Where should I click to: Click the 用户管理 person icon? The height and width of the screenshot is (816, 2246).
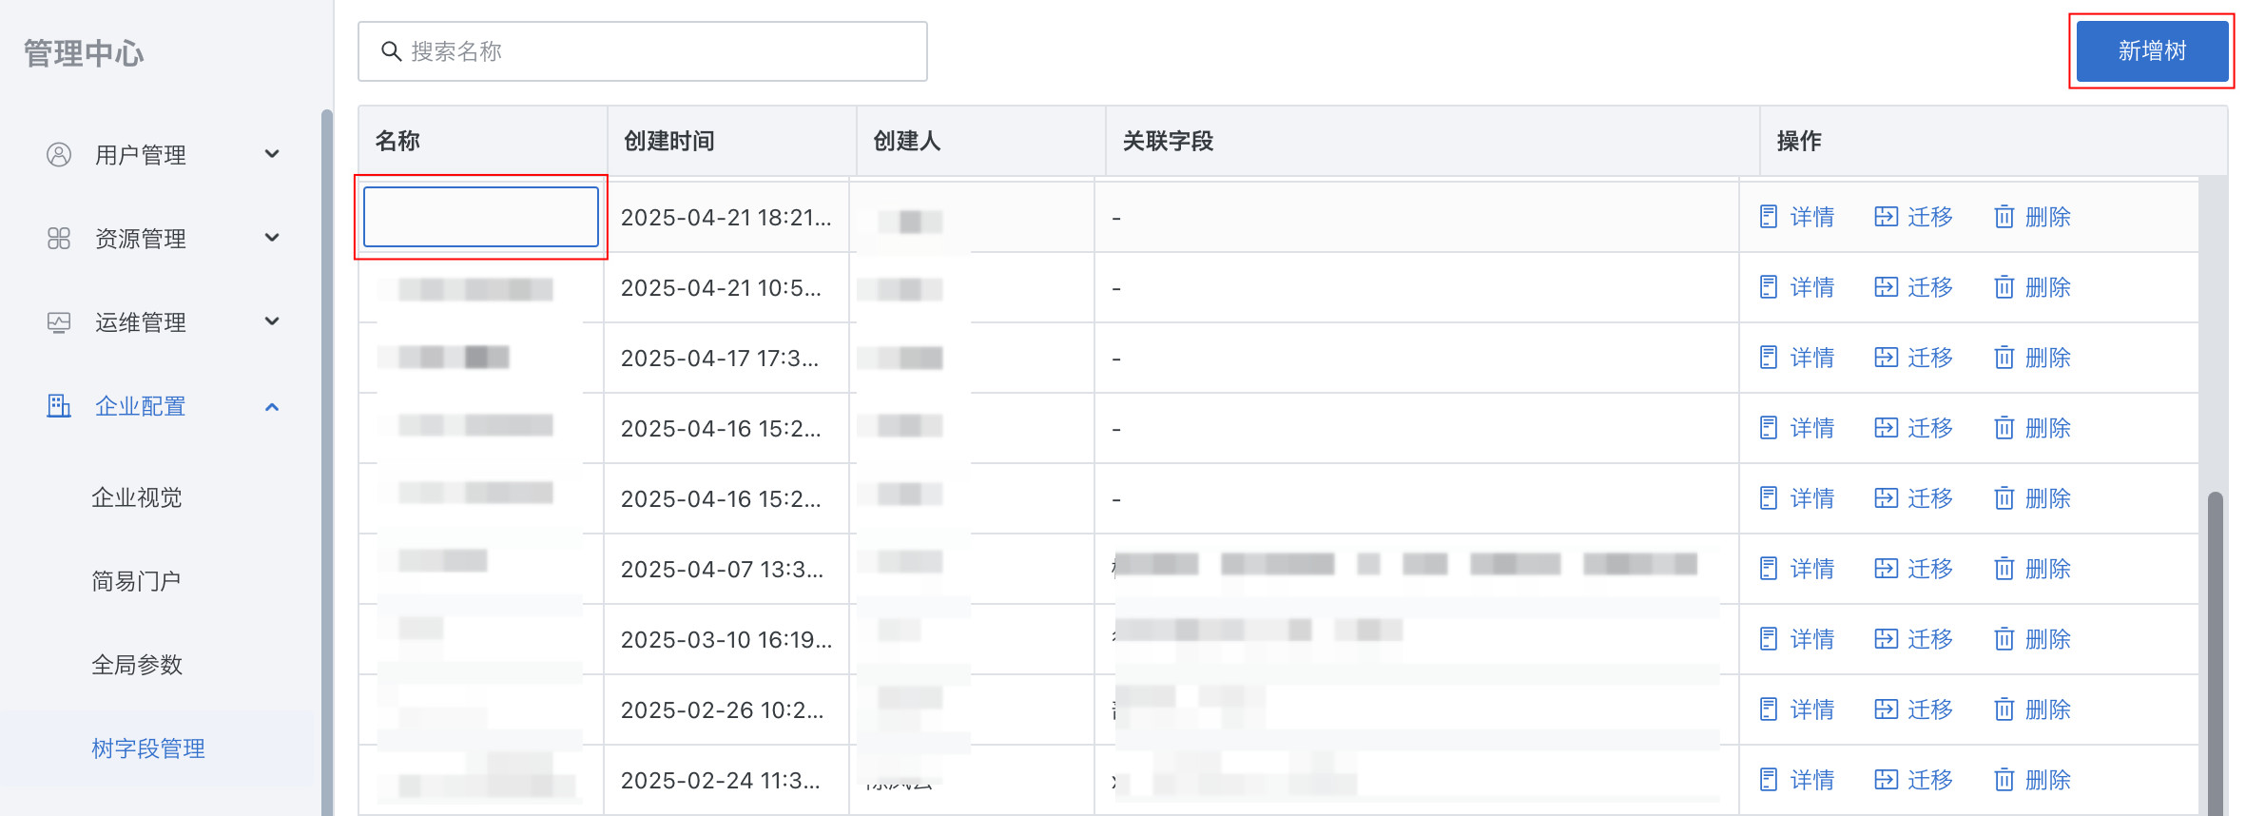pyautogui.click(x=59, y=154)
